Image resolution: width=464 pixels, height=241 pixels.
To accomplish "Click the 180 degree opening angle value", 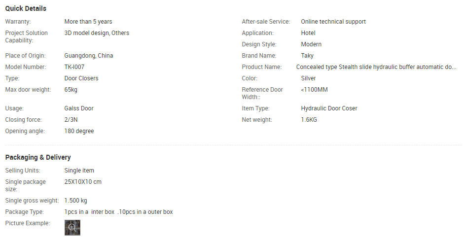I will 79,131.
